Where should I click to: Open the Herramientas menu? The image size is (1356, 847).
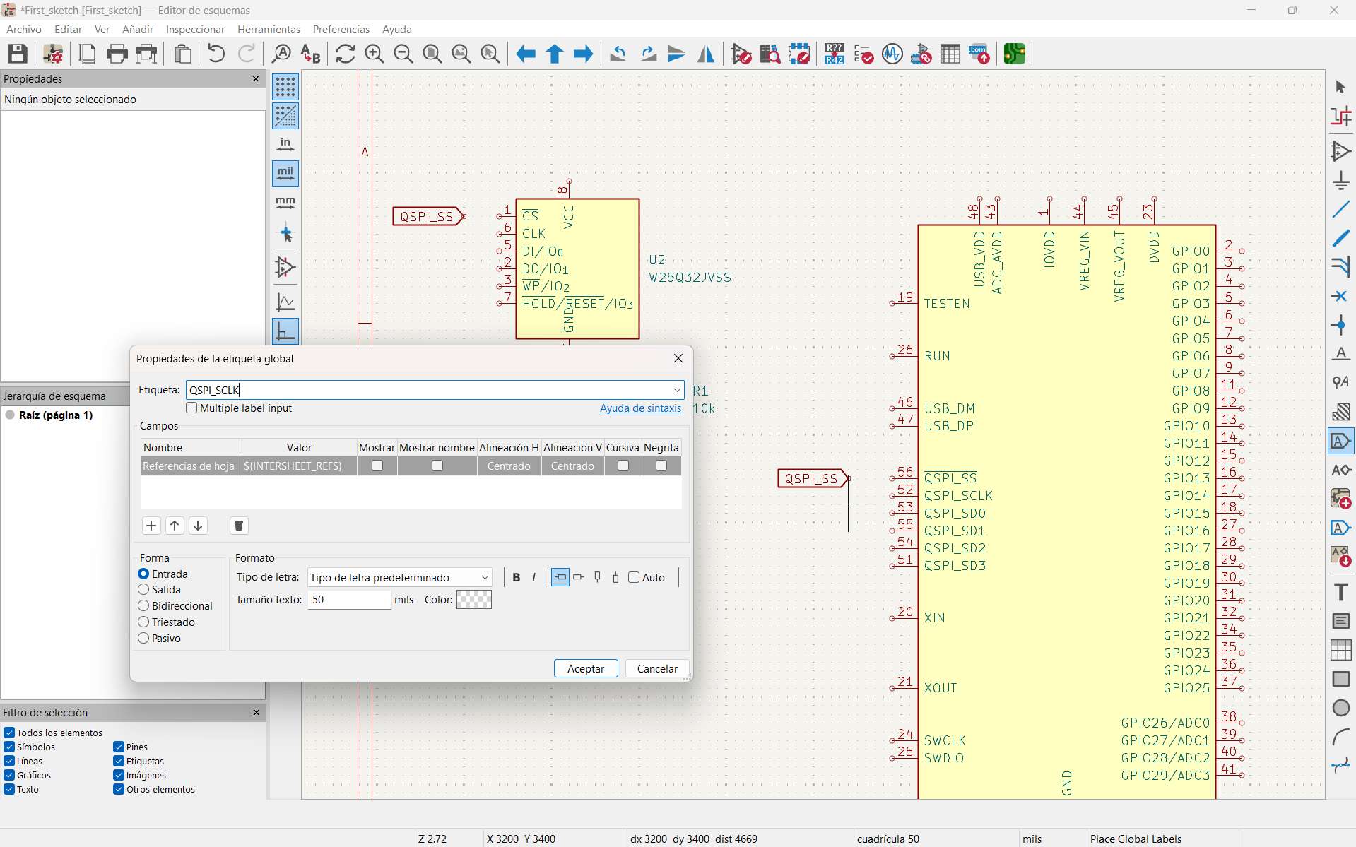269,29
